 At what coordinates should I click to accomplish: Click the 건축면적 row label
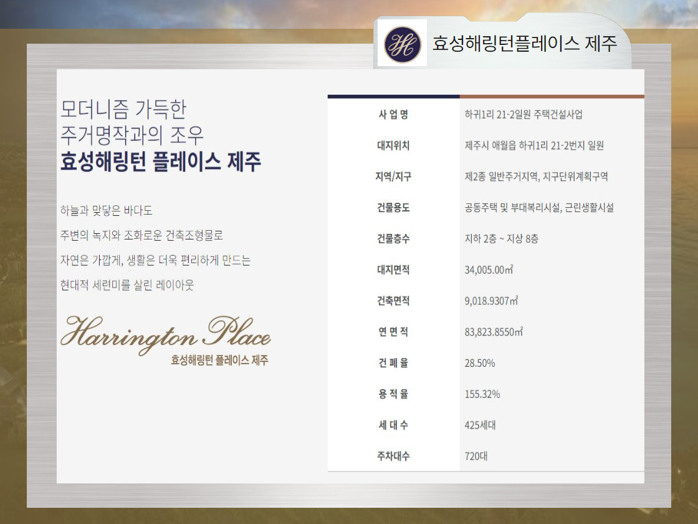point(393,301)
